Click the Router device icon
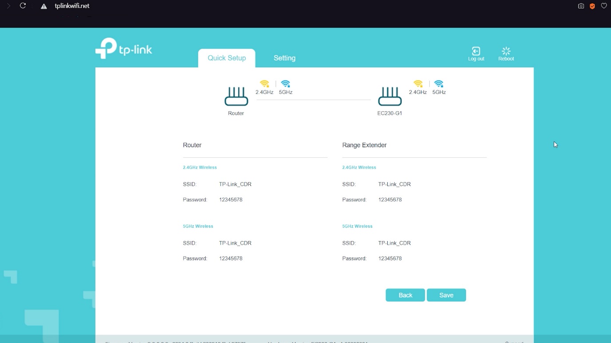611x343 pixels. (236, 96)
